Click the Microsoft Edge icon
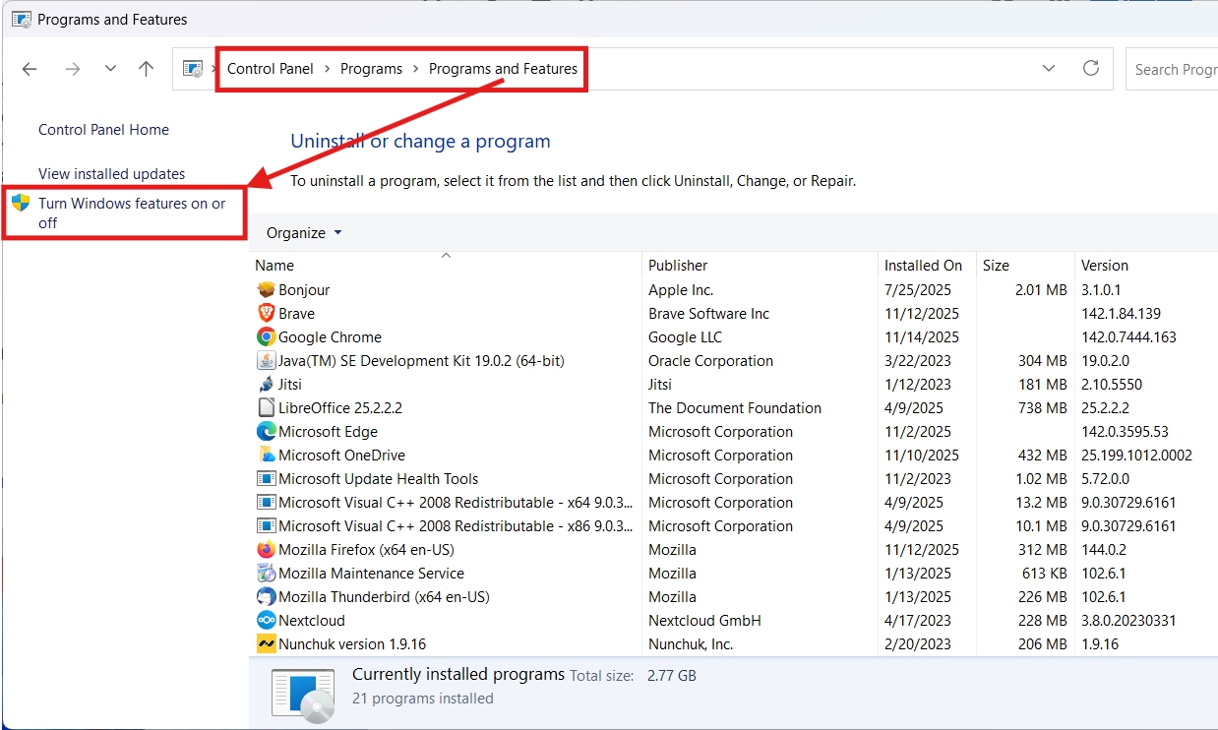Screen dimensions: 1218x730 coord(266,432)
